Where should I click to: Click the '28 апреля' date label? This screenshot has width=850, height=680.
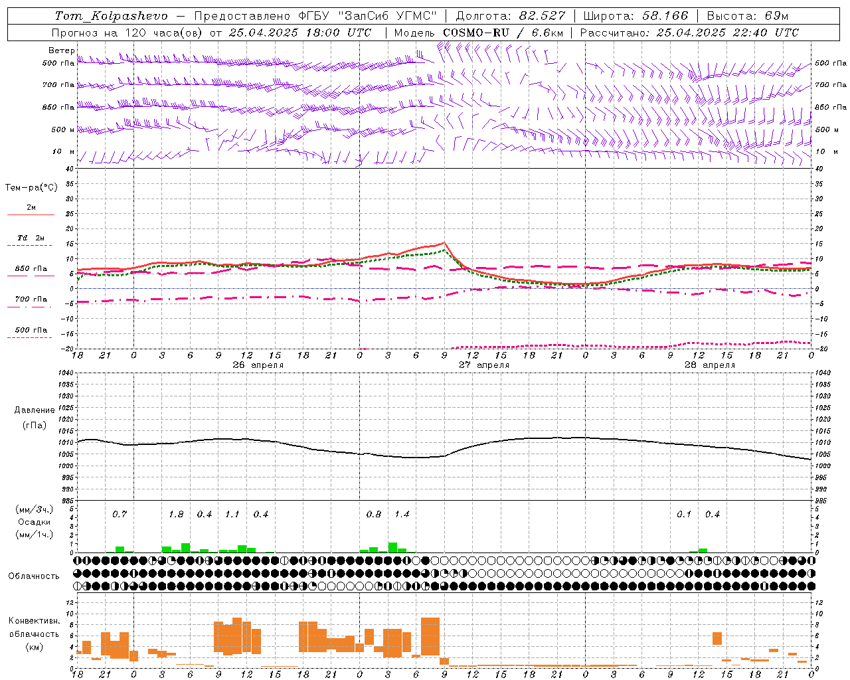(x=710, y=365)
